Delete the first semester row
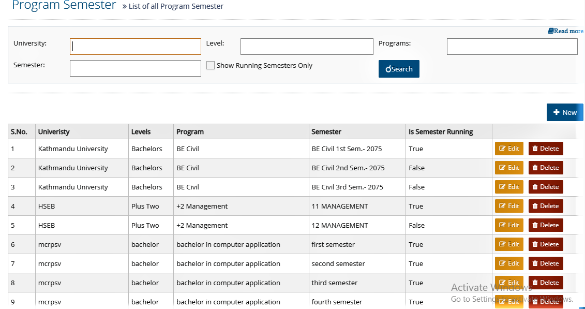 [x=546, y=244]
